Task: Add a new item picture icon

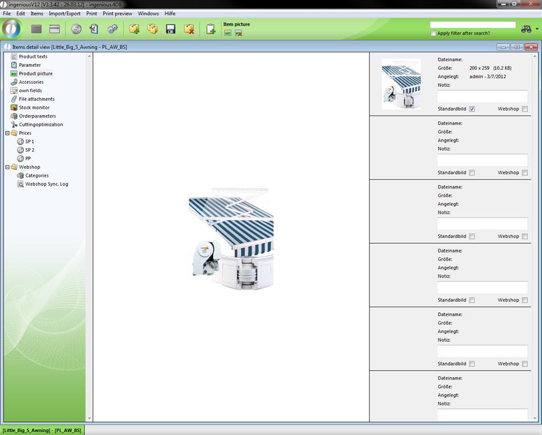Action: coord(228,33)
